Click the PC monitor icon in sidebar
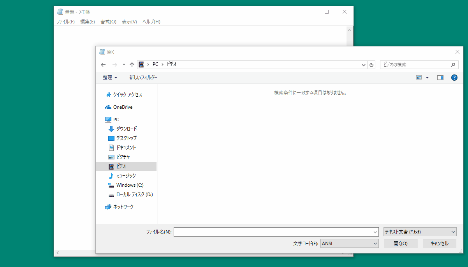 click(108, 120)
